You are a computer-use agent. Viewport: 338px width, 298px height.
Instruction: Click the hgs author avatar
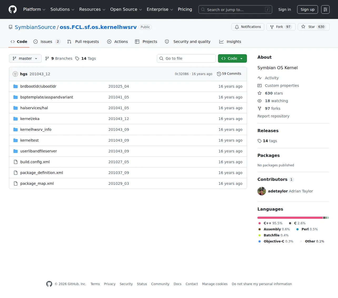15,74
